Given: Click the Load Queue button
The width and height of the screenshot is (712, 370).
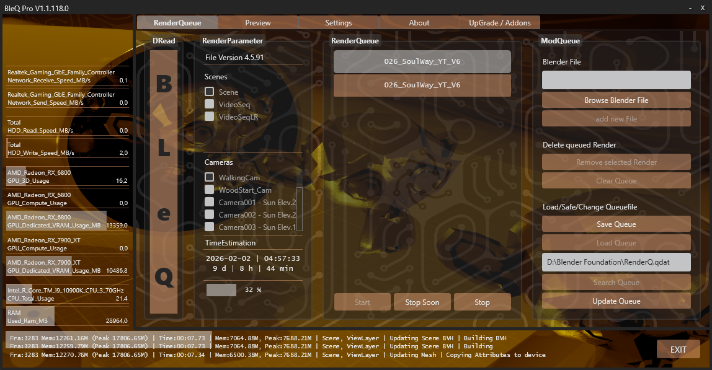Looking at the screenshot, I should click(x=616, y=243).
